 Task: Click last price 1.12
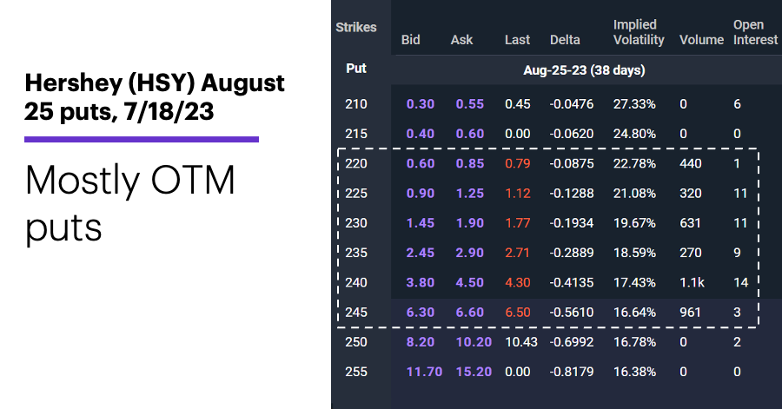[x=518, y=194]
